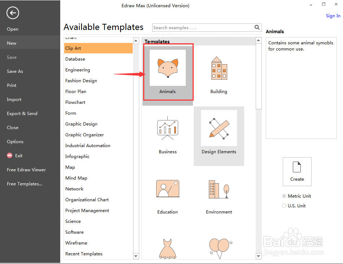Screen dimensions: 343x264
Task: Click Close in the sidebar
Action: (13, 128)
